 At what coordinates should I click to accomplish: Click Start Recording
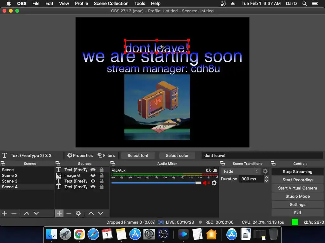tap(297, 180)
